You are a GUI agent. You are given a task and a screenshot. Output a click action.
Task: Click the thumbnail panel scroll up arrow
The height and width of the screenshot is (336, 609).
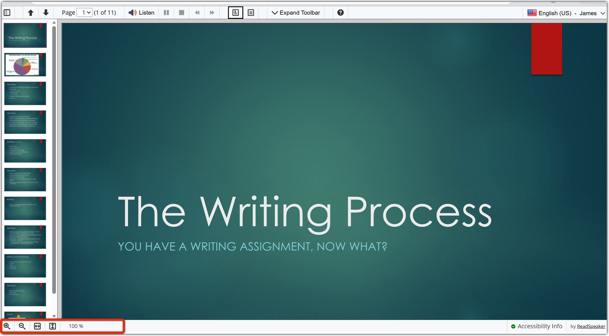tap(54, 23)
